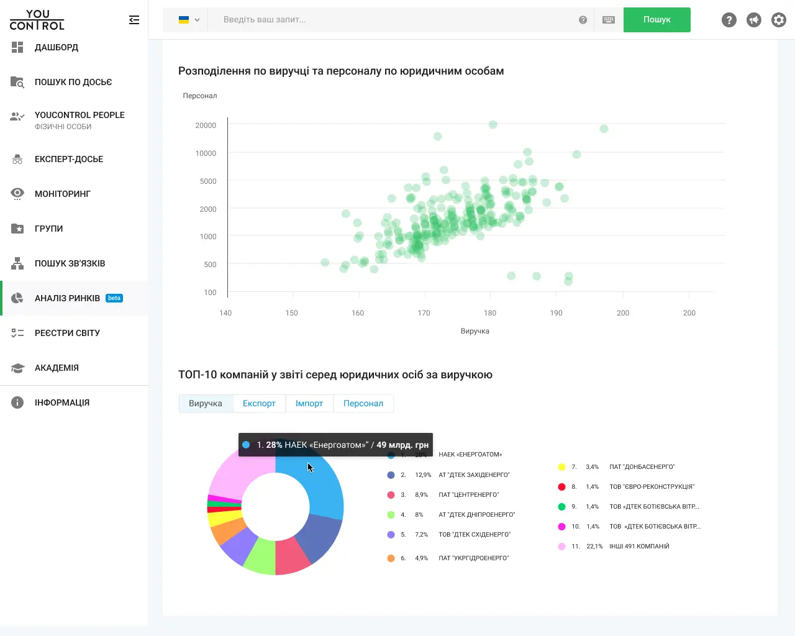The image size is (795, 636).
Task: Open the country flag dropdown
Action: pyautogui.click(x=189, y=20)
